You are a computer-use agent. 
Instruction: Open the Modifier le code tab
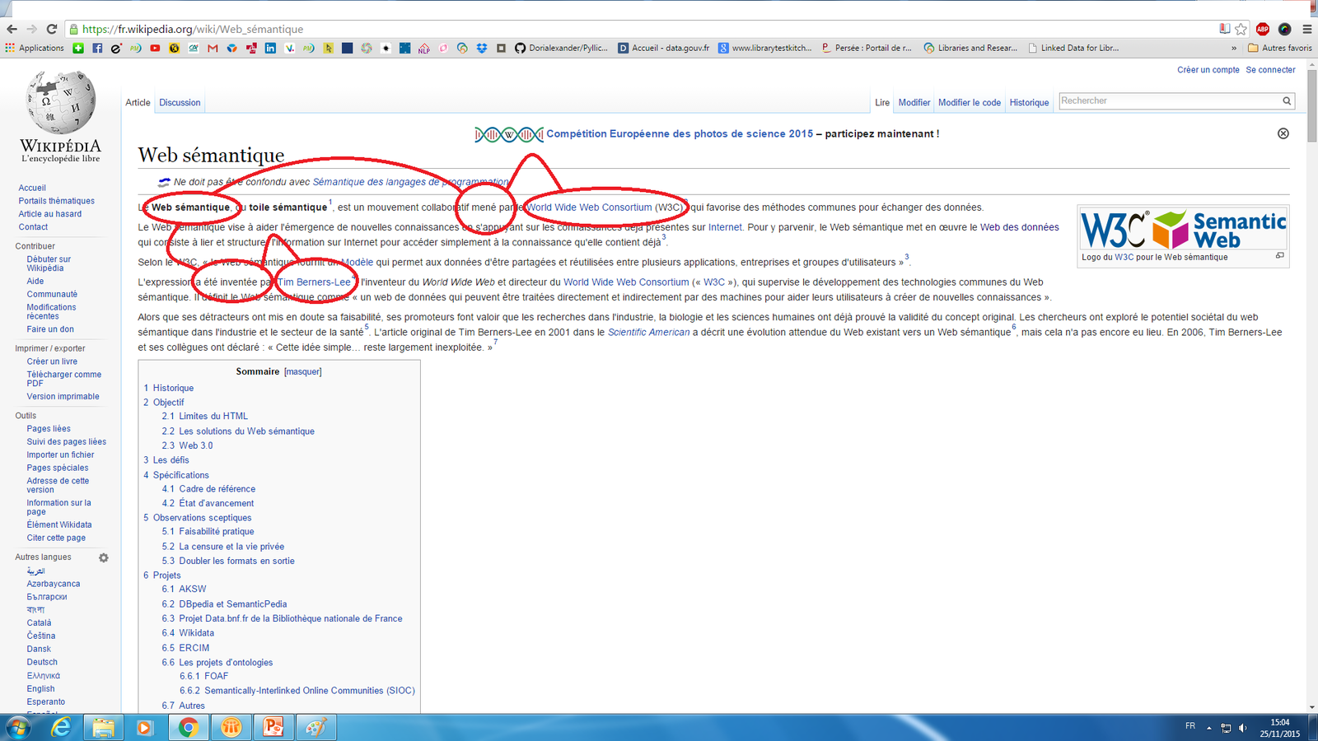click(x=970, y=103)
